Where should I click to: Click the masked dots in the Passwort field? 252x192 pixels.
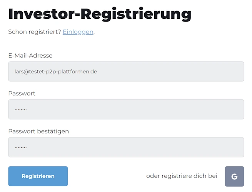tap(20, 110)
